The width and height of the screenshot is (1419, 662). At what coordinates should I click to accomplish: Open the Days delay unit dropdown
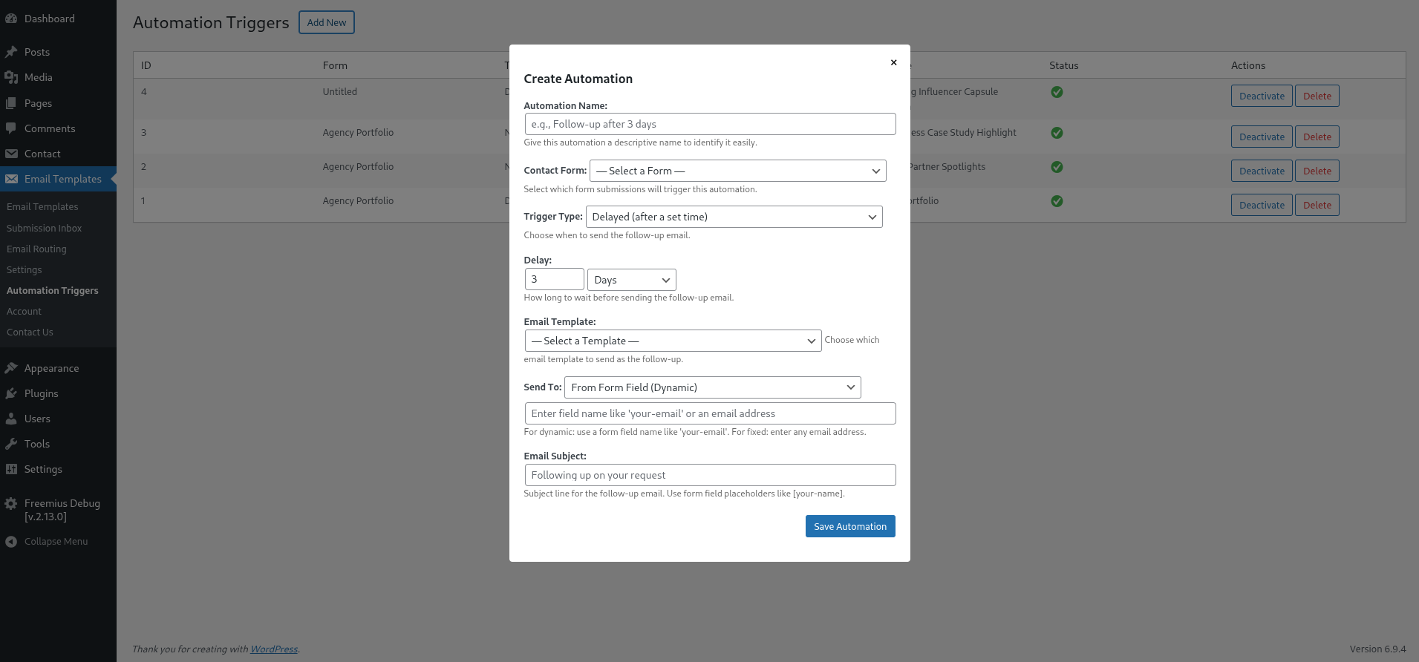pyautogui.click(x=631, y=280)
